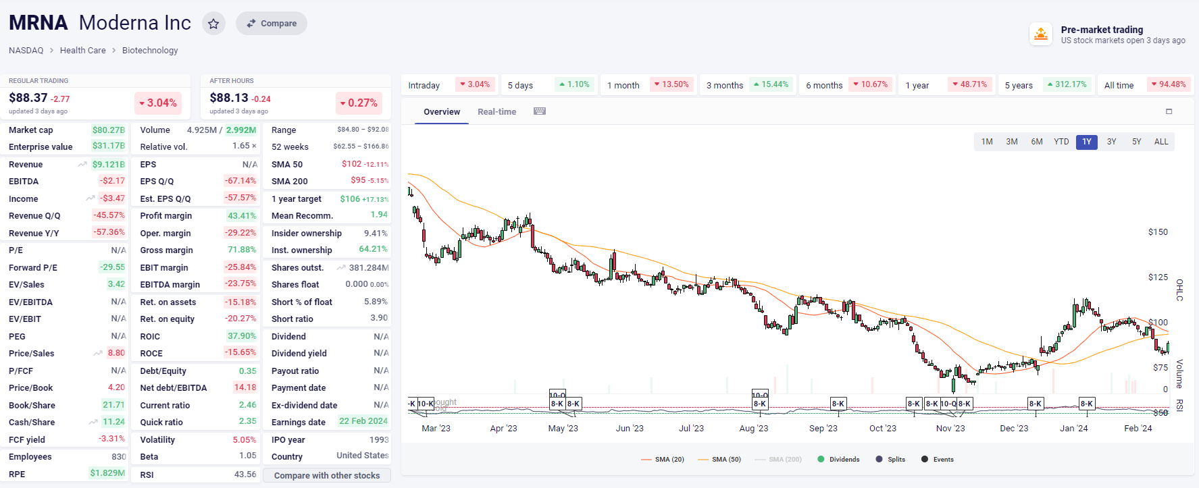This screenshot has height=488, width=1199.
Task: Click the 8-K event marker near Dec '23
Action: pos(1035,404)
